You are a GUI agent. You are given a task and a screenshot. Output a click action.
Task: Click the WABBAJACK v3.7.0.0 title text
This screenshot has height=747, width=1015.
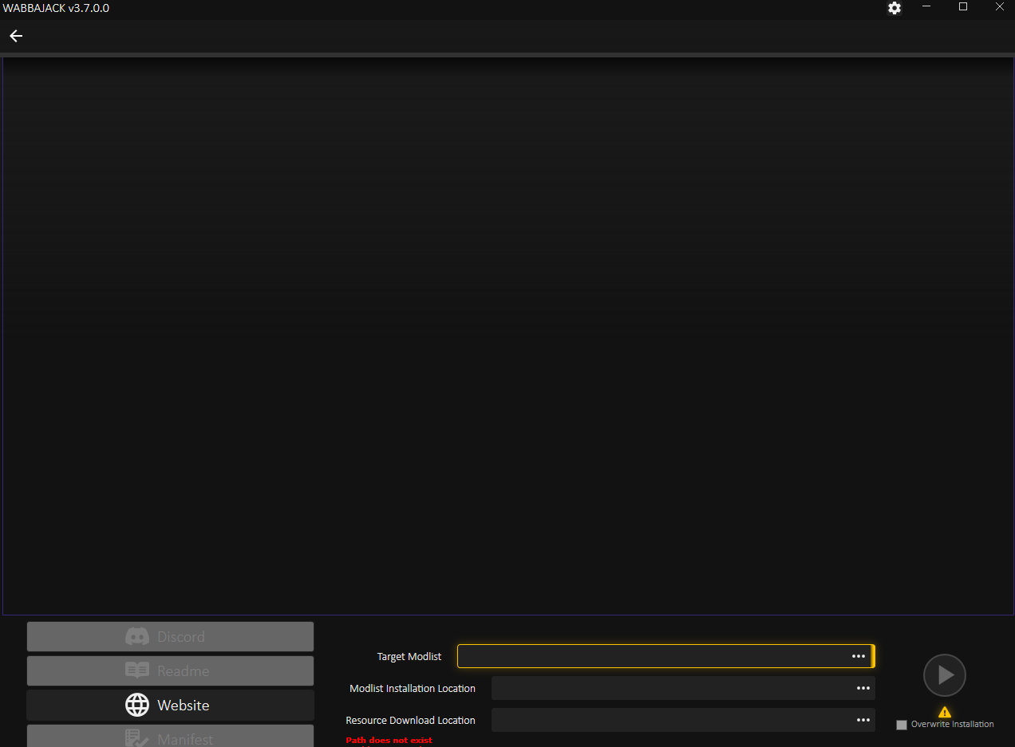point(56,8)
